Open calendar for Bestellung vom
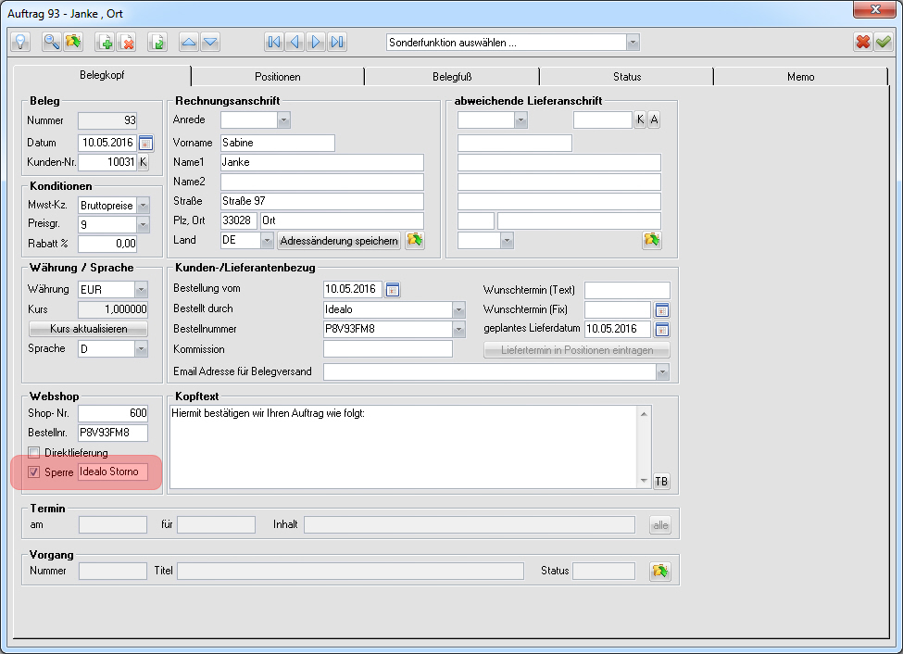Image resolution: width=903 pixels, height=654 pixels. pyautogui.click(x=392, y=290)
